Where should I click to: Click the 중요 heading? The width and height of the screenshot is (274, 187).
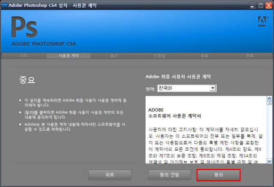27,80
